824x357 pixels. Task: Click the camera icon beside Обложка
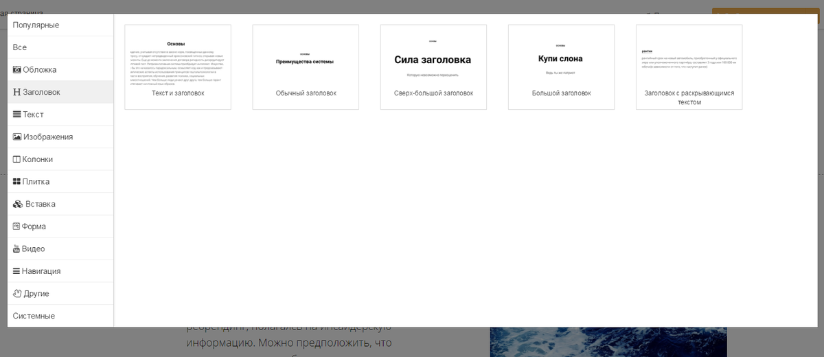click(17, 70)
